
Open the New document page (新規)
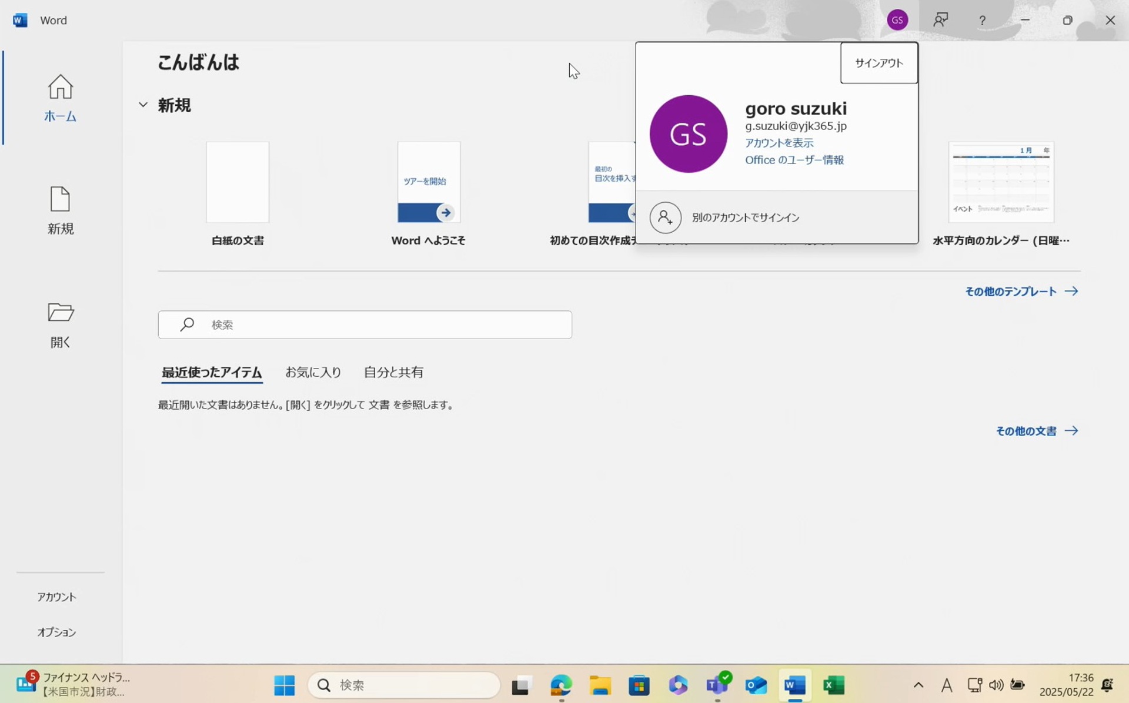click(x=60, y=210)
